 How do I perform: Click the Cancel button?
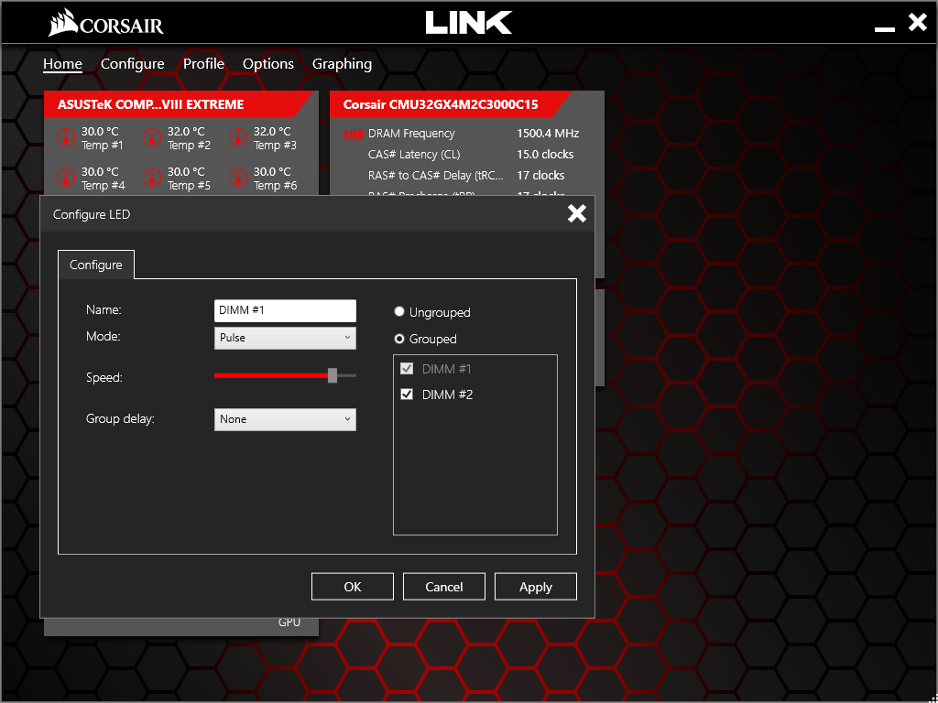[x=444, y=587]
